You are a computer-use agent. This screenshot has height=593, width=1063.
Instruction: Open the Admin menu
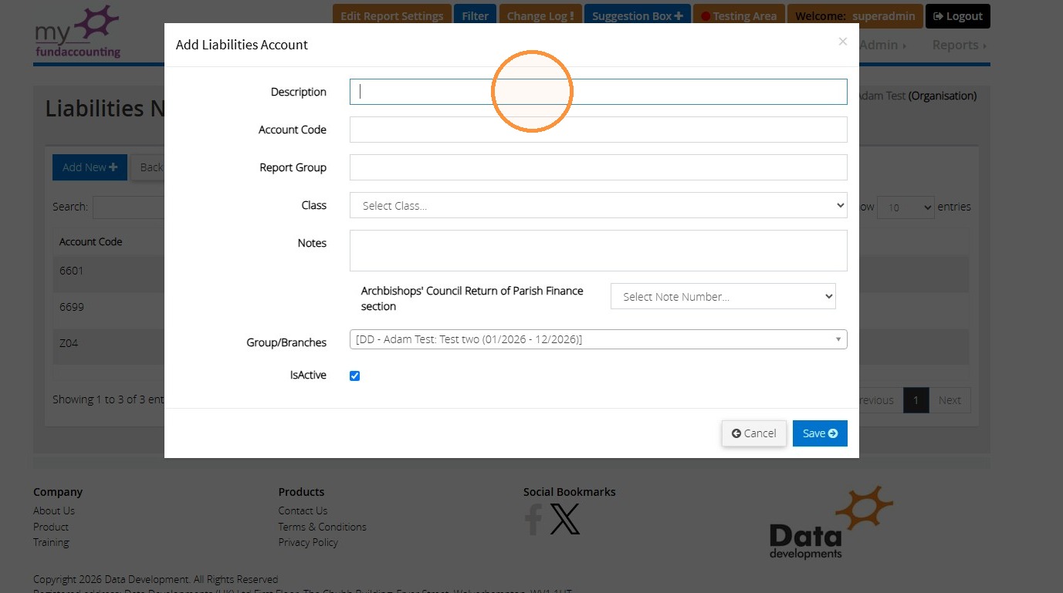[884, 45]
